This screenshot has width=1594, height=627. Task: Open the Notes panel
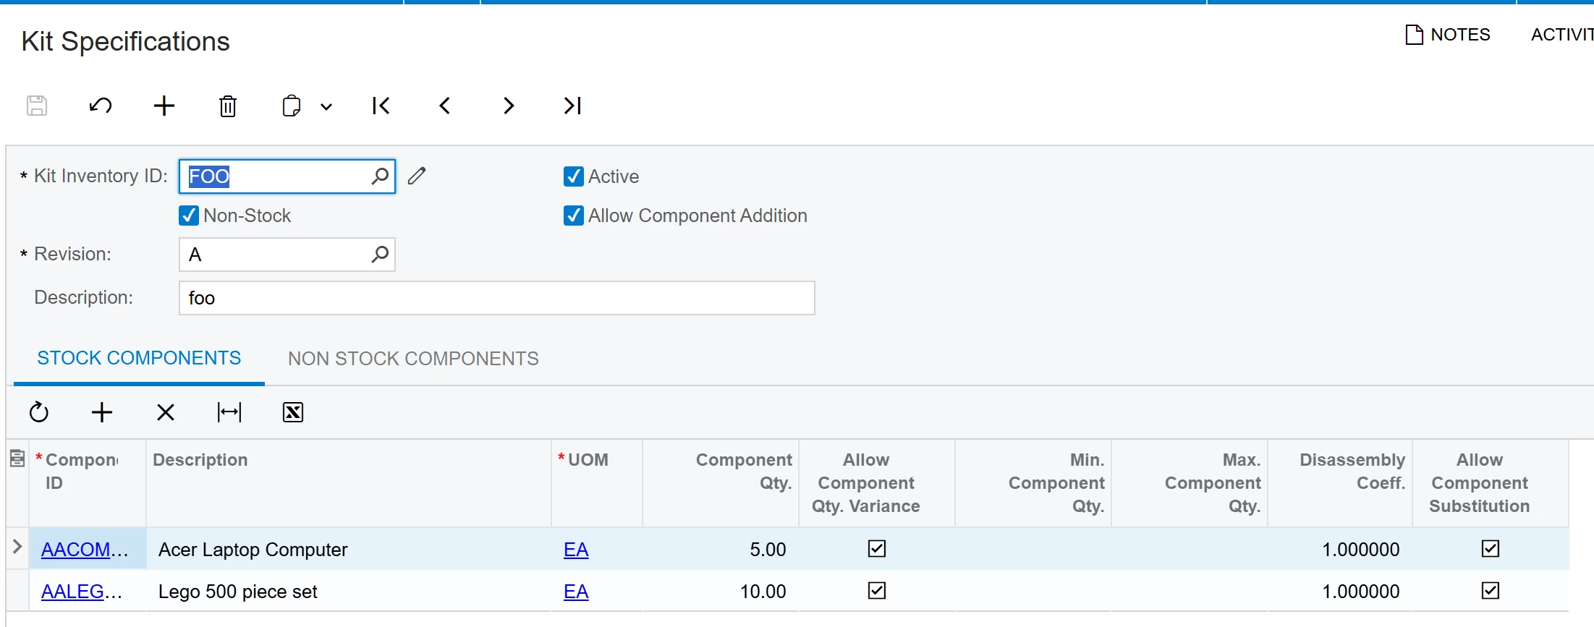click(x=1448, y=35)
